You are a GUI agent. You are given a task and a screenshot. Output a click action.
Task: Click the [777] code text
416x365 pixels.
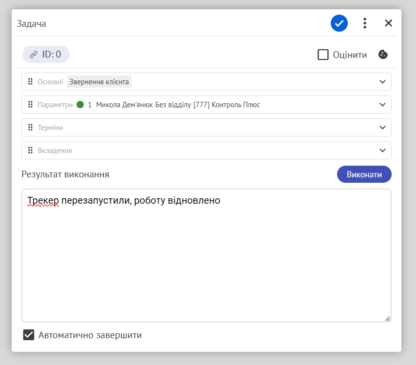[201, 105]
